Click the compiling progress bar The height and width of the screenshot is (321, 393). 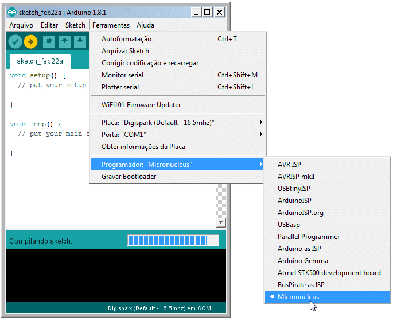click(x=173, y=240)
